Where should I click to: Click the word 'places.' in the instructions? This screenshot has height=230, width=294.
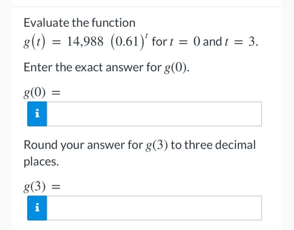pyautogui.click(x=41, y=161)
